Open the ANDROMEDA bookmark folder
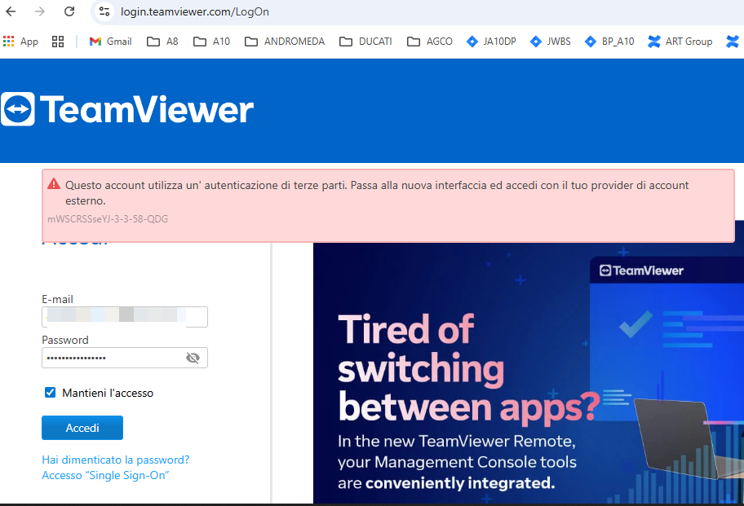Screen dimensions: 744x506 [x=285, y=42]
